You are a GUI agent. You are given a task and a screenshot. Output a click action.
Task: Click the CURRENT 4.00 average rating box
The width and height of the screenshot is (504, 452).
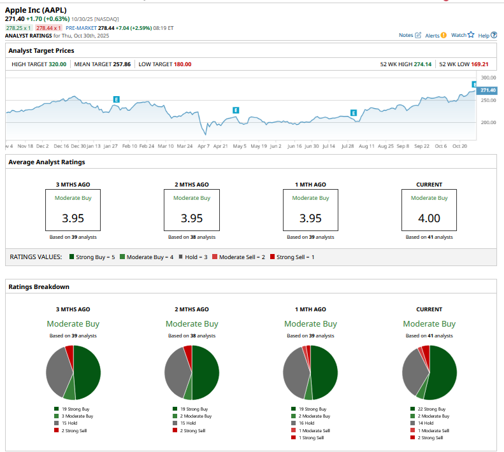coord(429,210)
